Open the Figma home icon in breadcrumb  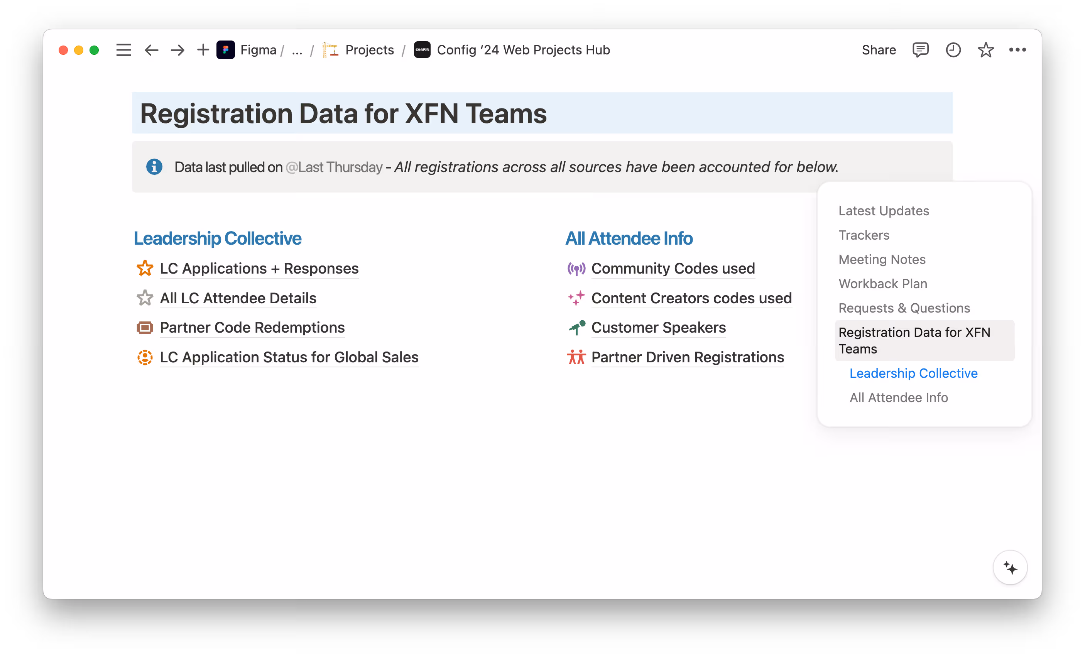[x=226, y=50]
